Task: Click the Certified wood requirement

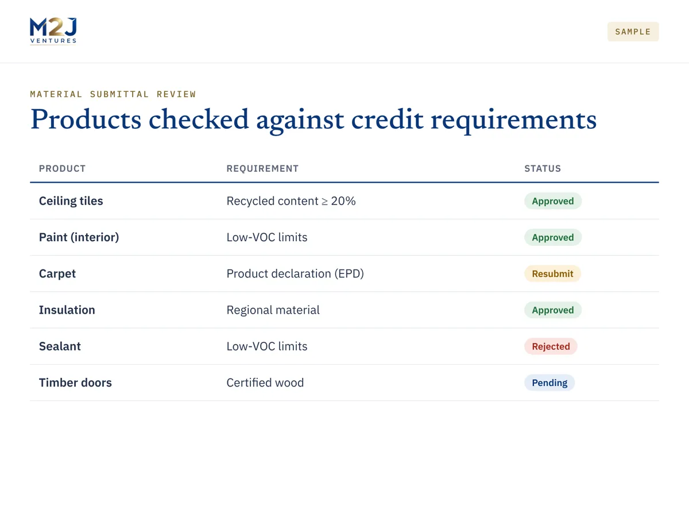Action: click(265, 383)
